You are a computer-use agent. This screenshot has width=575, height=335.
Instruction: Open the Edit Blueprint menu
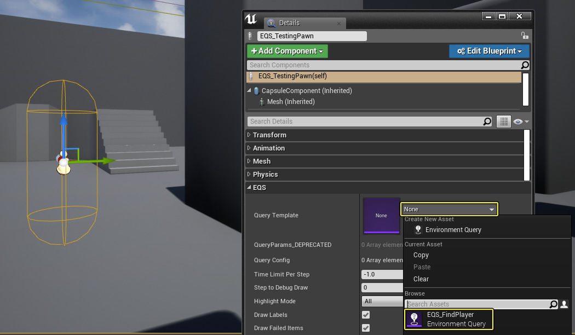488,50
